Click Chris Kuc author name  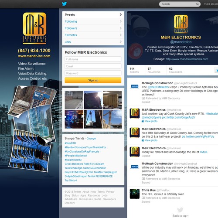coord(149,190)
